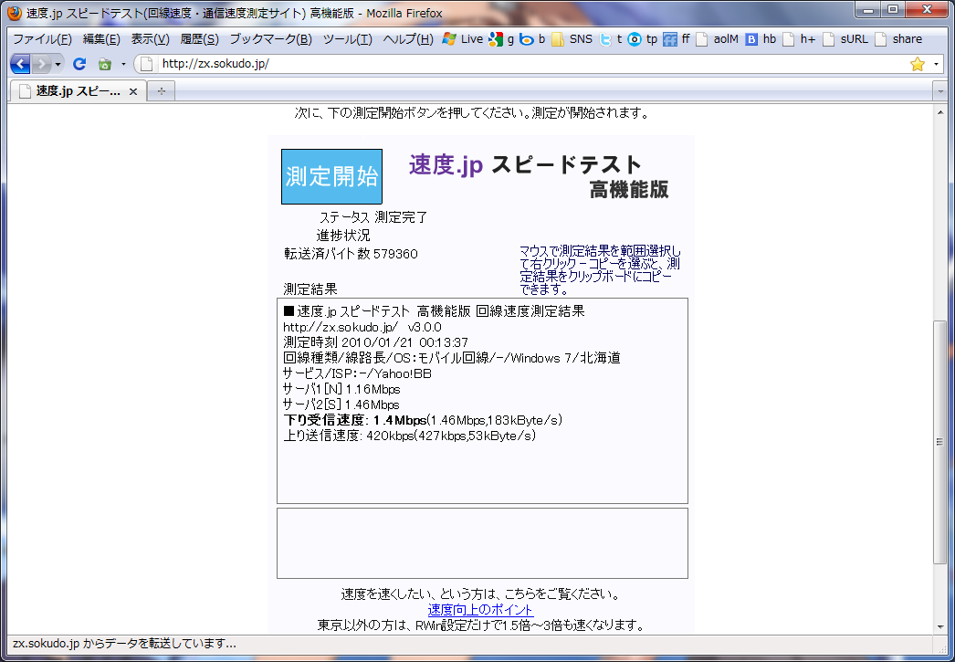Open the 'hb' Hatena bookmark
Viewport: 955px width, 662px height.
761,39
